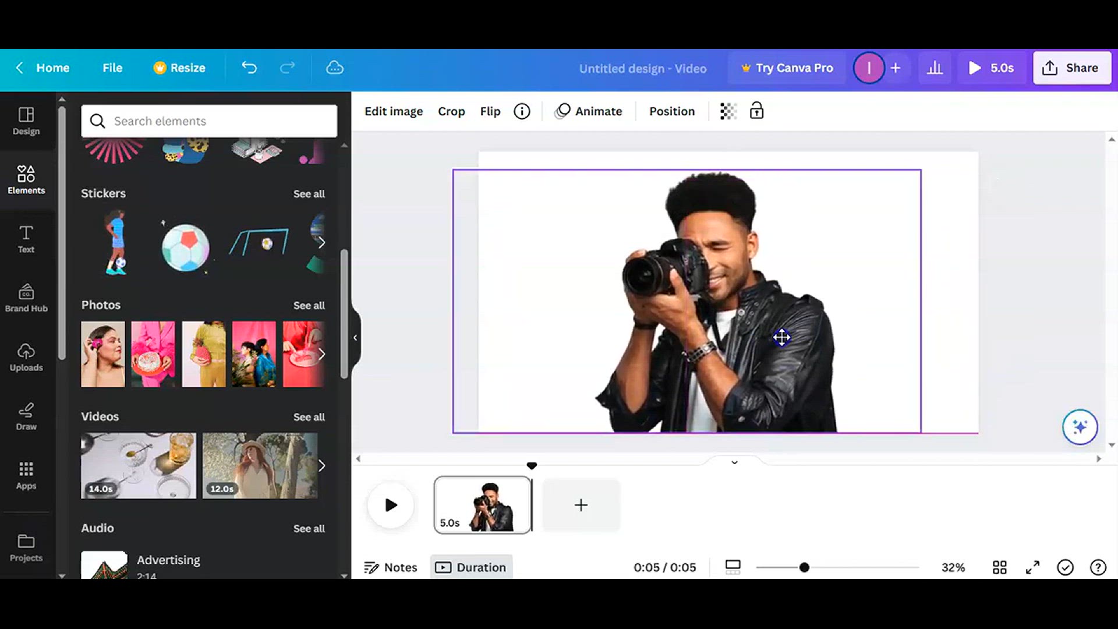
Task: Collapse timeline with down chevron
Action: coord(735,462)
